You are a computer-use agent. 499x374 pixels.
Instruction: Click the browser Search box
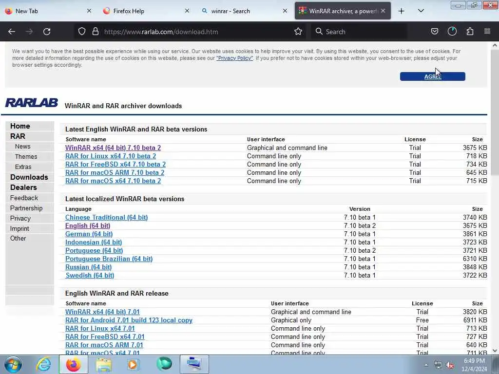coord(360,32)
